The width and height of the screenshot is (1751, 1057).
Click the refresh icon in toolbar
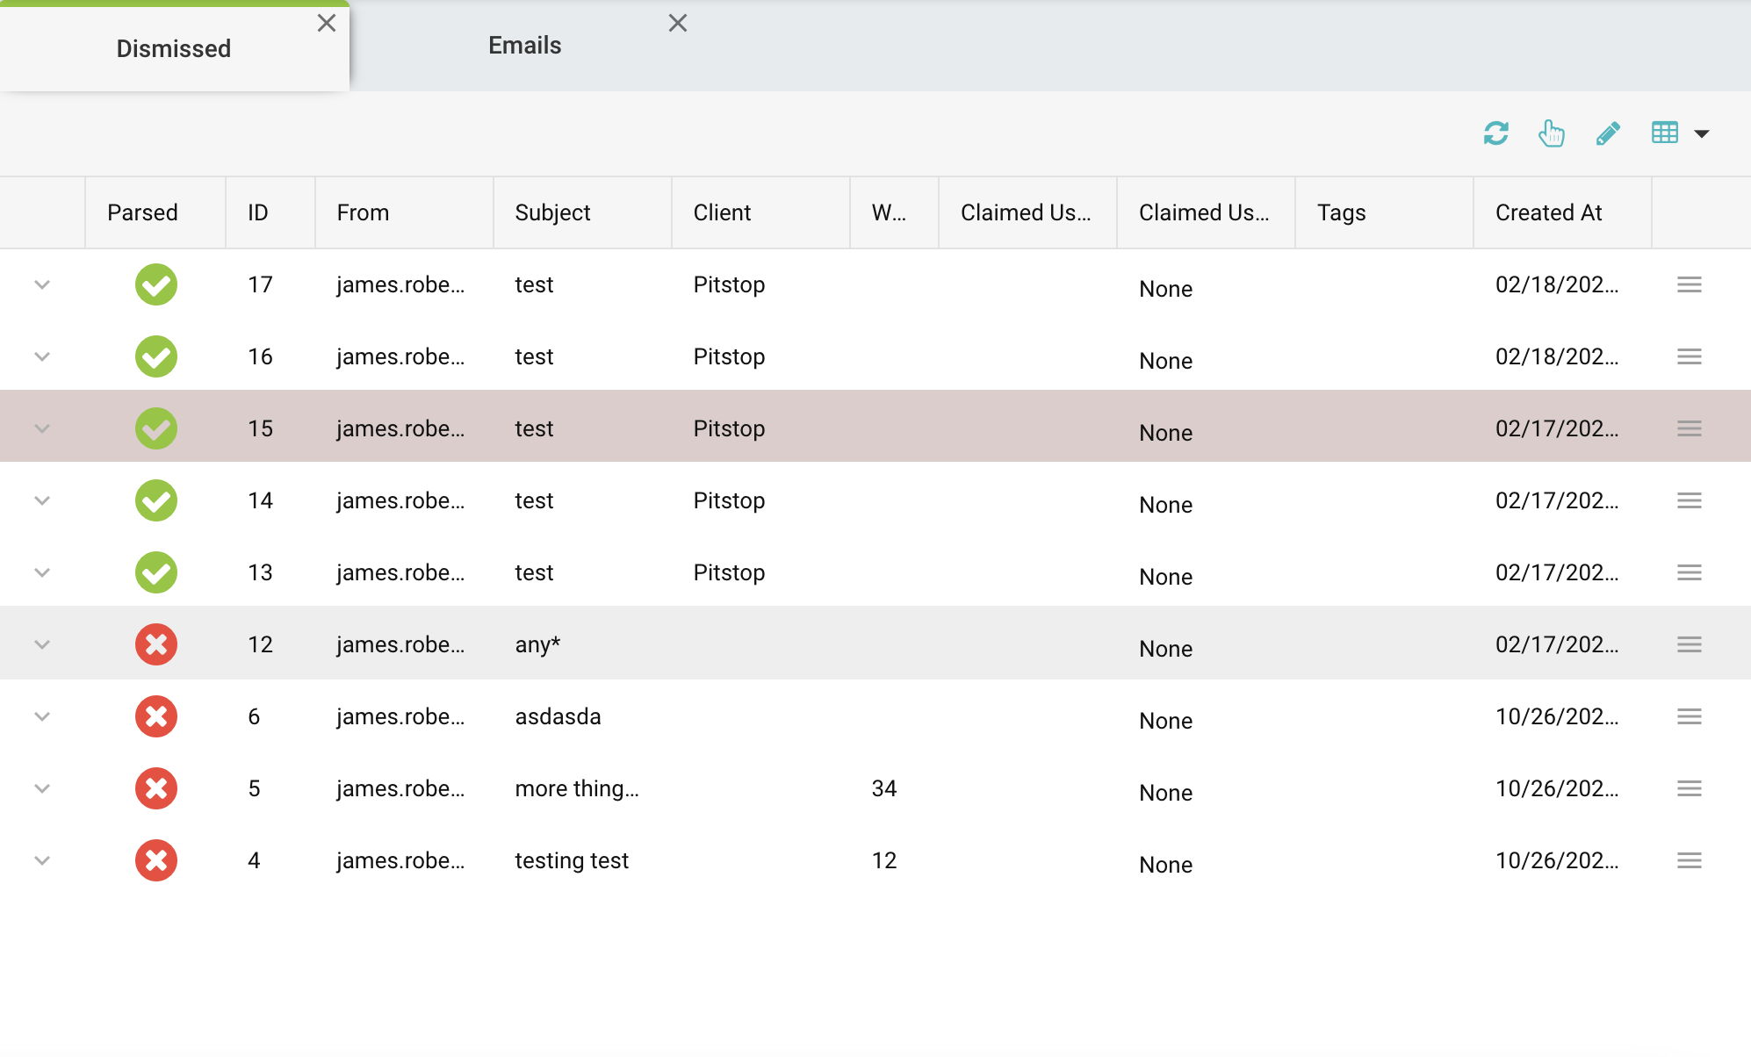pos(1495,133)
